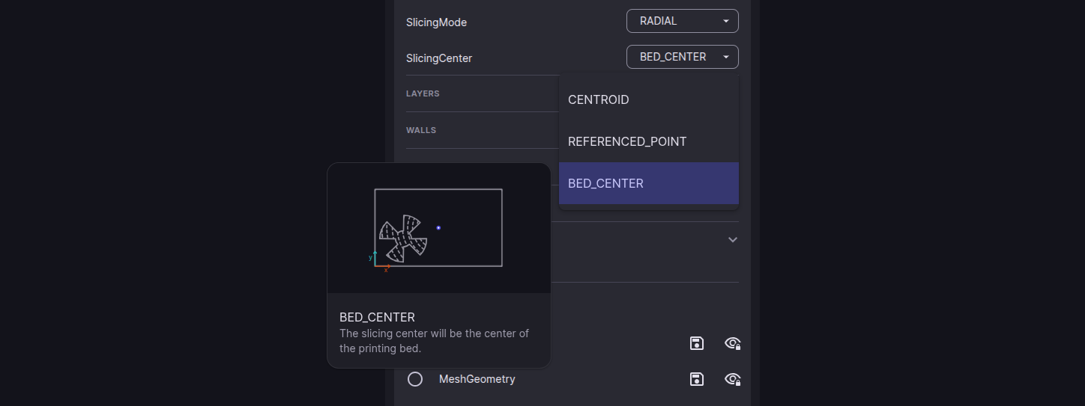Toggle the eye-lock visibility icon for MeshGeometry
The width and height of the screenshot is (1085, 406).
click(733, 379)
